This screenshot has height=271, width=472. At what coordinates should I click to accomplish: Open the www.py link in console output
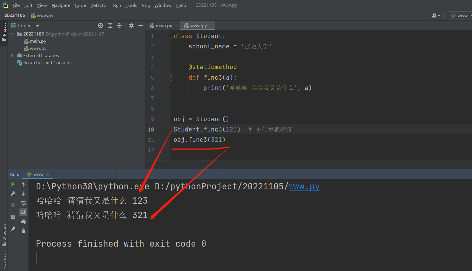(304, 186)
